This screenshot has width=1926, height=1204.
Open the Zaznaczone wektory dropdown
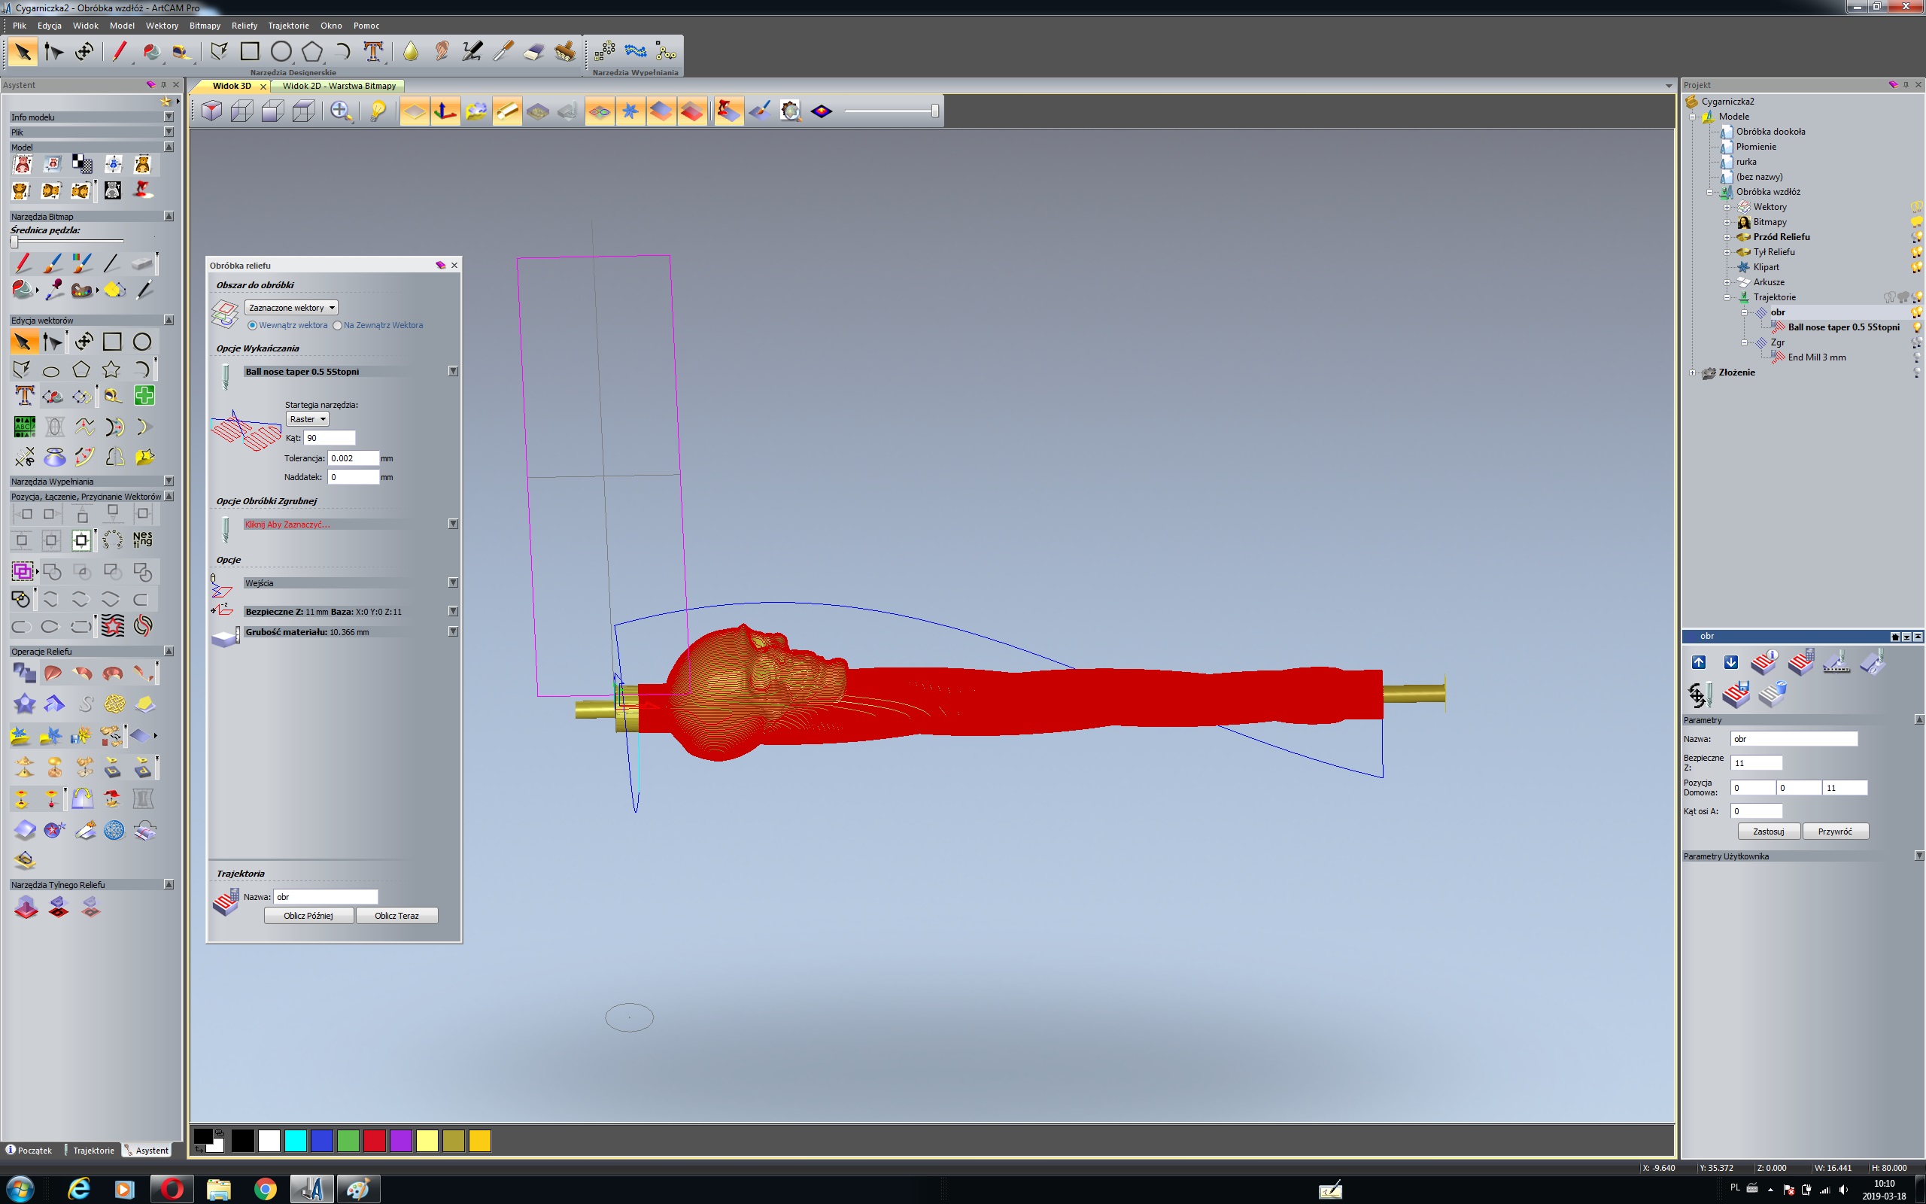click(x=291, y=307)
